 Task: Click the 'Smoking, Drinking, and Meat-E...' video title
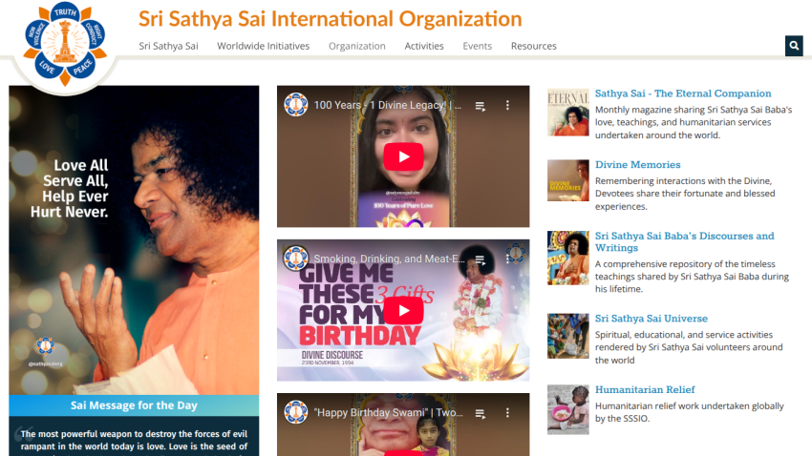coord(390,259)
